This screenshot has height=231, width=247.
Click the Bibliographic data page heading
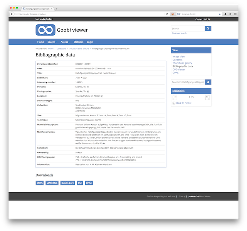coord(55,55)
